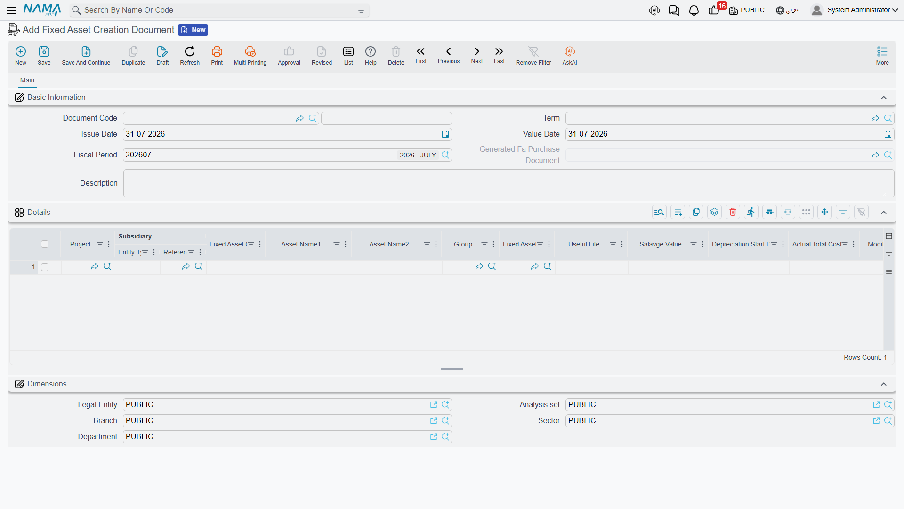Open Value Date calendar picker

tap(888, 134)
